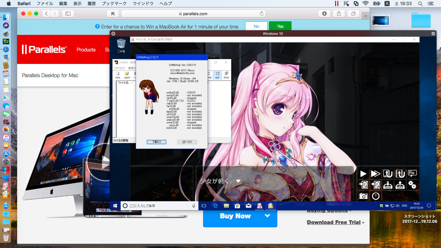
Task: Click the 'Yes' button in Parallels banner
Action: point(280,26)
